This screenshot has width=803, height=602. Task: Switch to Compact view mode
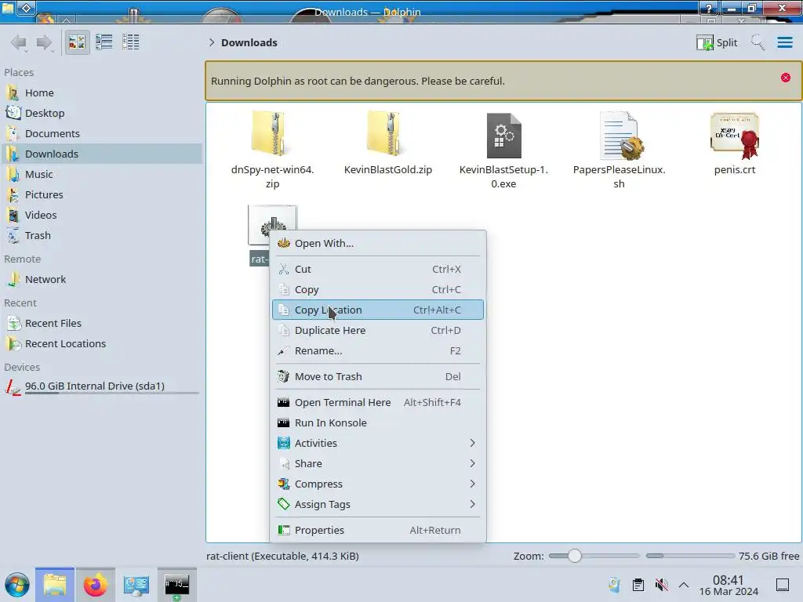tap(104, 42)
